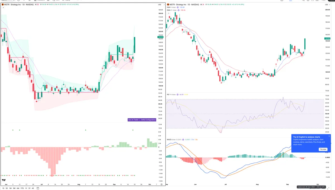This screenshot has height=190, width=335.
Task: Click the 180.00 level on the left price axis
Action: [x=161, y=13]
